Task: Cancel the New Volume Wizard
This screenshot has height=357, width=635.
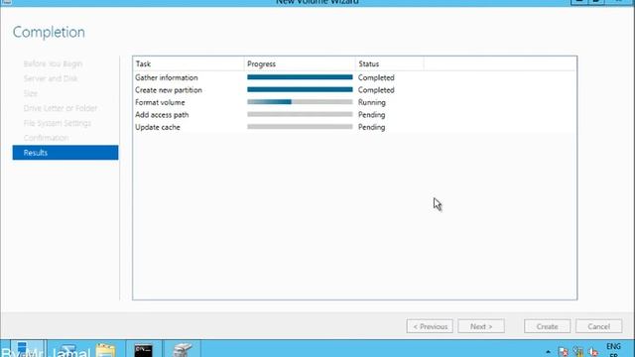Action: (x=598, y=326)
